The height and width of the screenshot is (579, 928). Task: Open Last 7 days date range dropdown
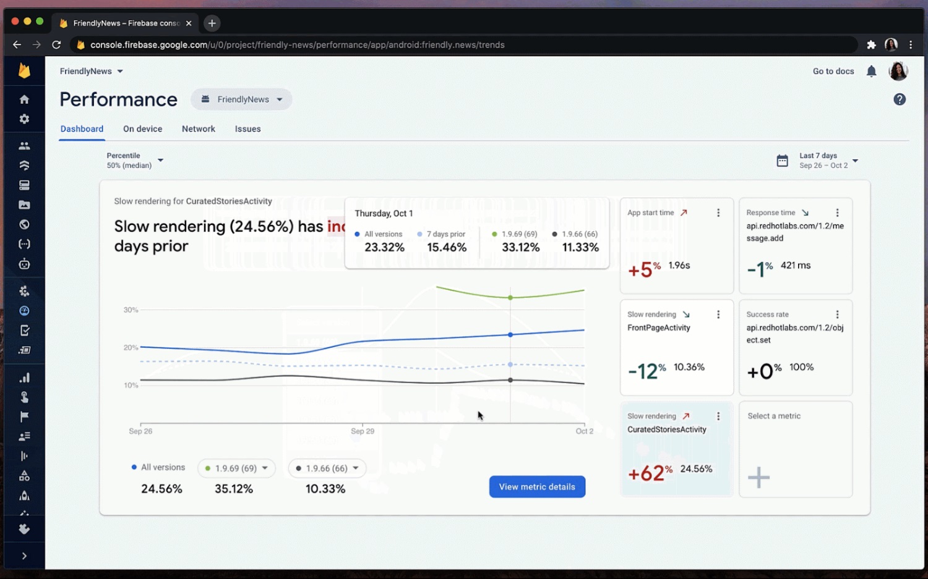point(828,161)
